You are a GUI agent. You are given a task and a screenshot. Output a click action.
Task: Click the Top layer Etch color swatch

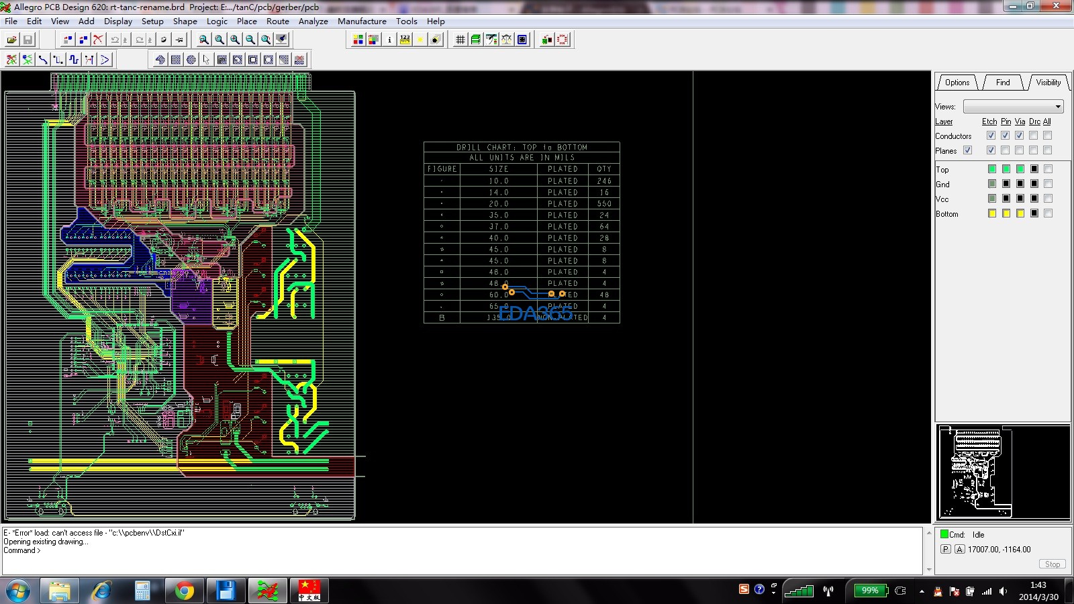click(991, 169)
